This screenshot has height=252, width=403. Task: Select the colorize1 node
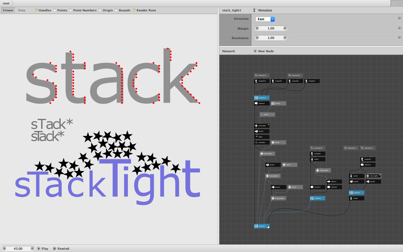point(368,165)
